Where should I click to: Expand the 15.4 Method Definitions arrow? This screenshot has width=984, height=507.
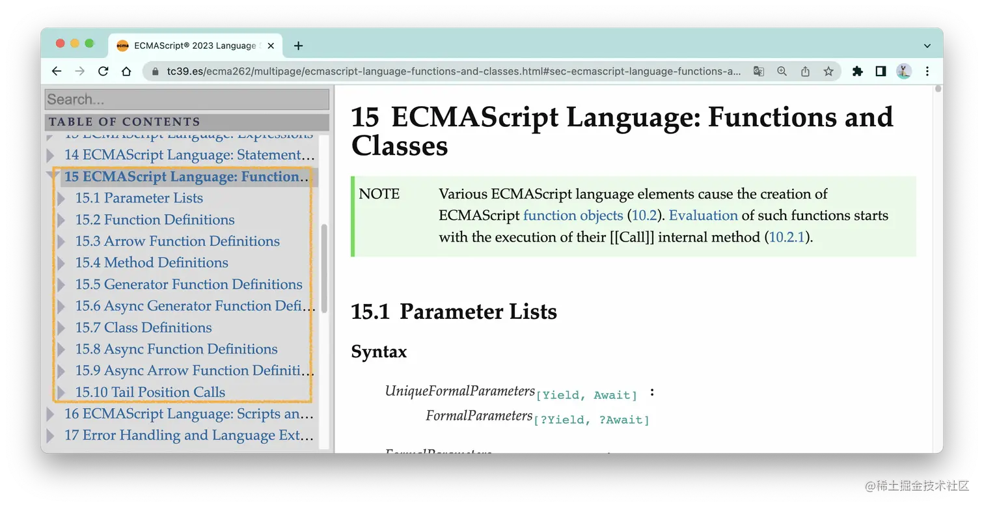(x=62, y=263)
